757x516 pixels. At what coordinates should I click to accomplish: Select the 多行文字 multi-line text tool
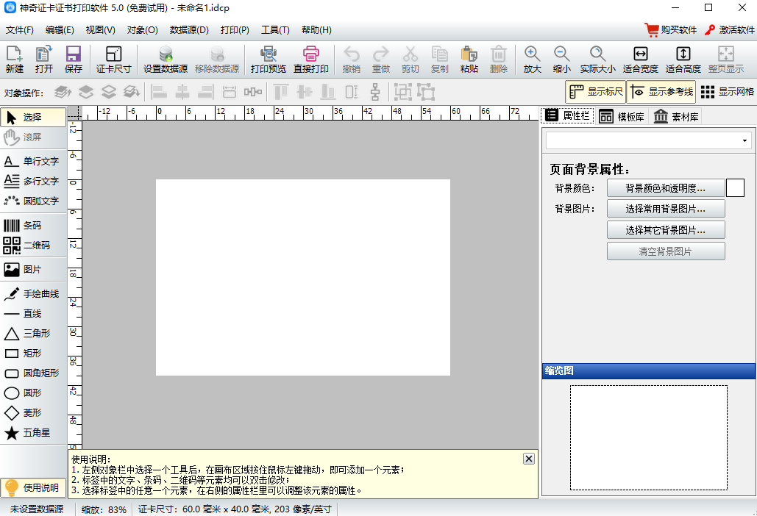point(33,181)
